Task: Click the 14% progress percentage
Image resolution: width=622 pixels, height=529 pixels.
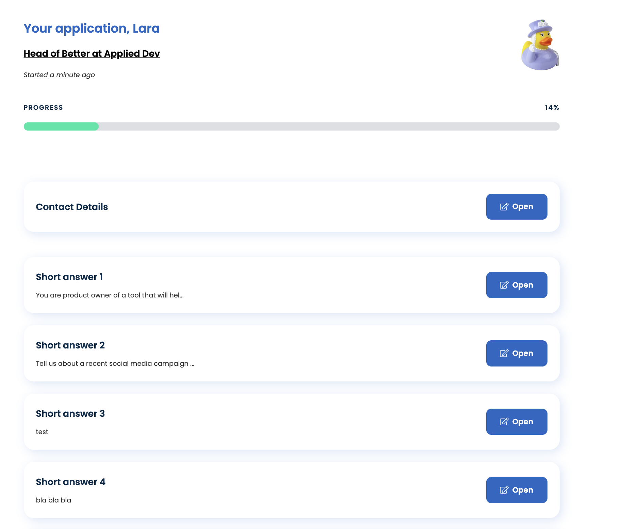Action: coord(552,107)
